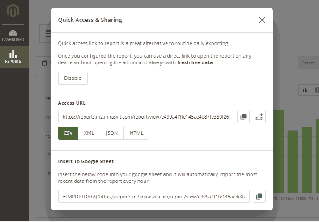The height and width of the screenshot is (222, 319).
Task: Click the calendar date range icon
Action: coord(44,63)
